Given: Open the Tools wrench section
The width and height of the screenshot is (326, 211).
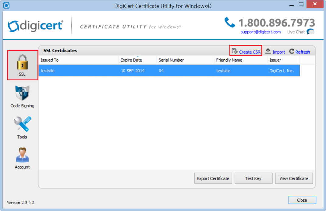Looking at the screenshot, I should tap(22, 128).
